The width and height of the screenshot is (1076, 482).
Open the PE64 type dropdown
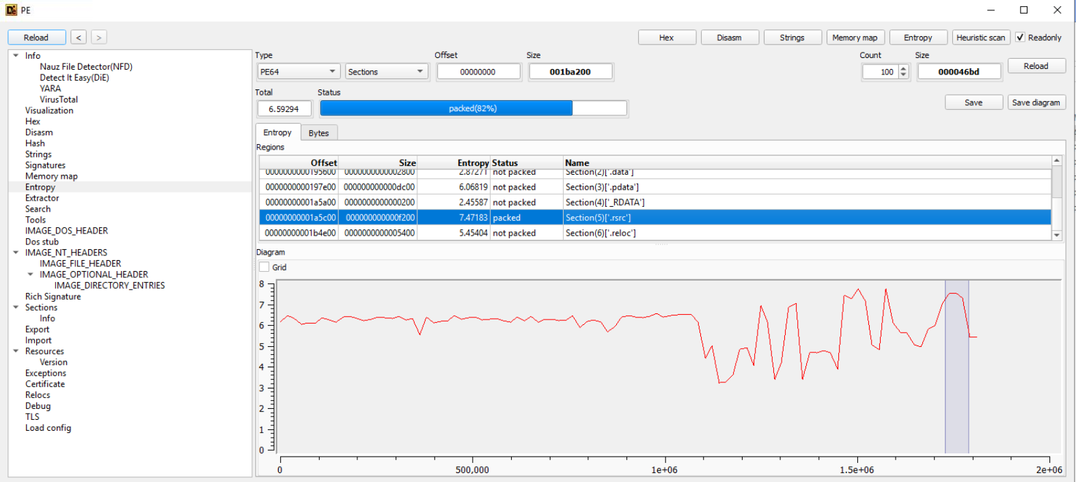pos(298,72)
